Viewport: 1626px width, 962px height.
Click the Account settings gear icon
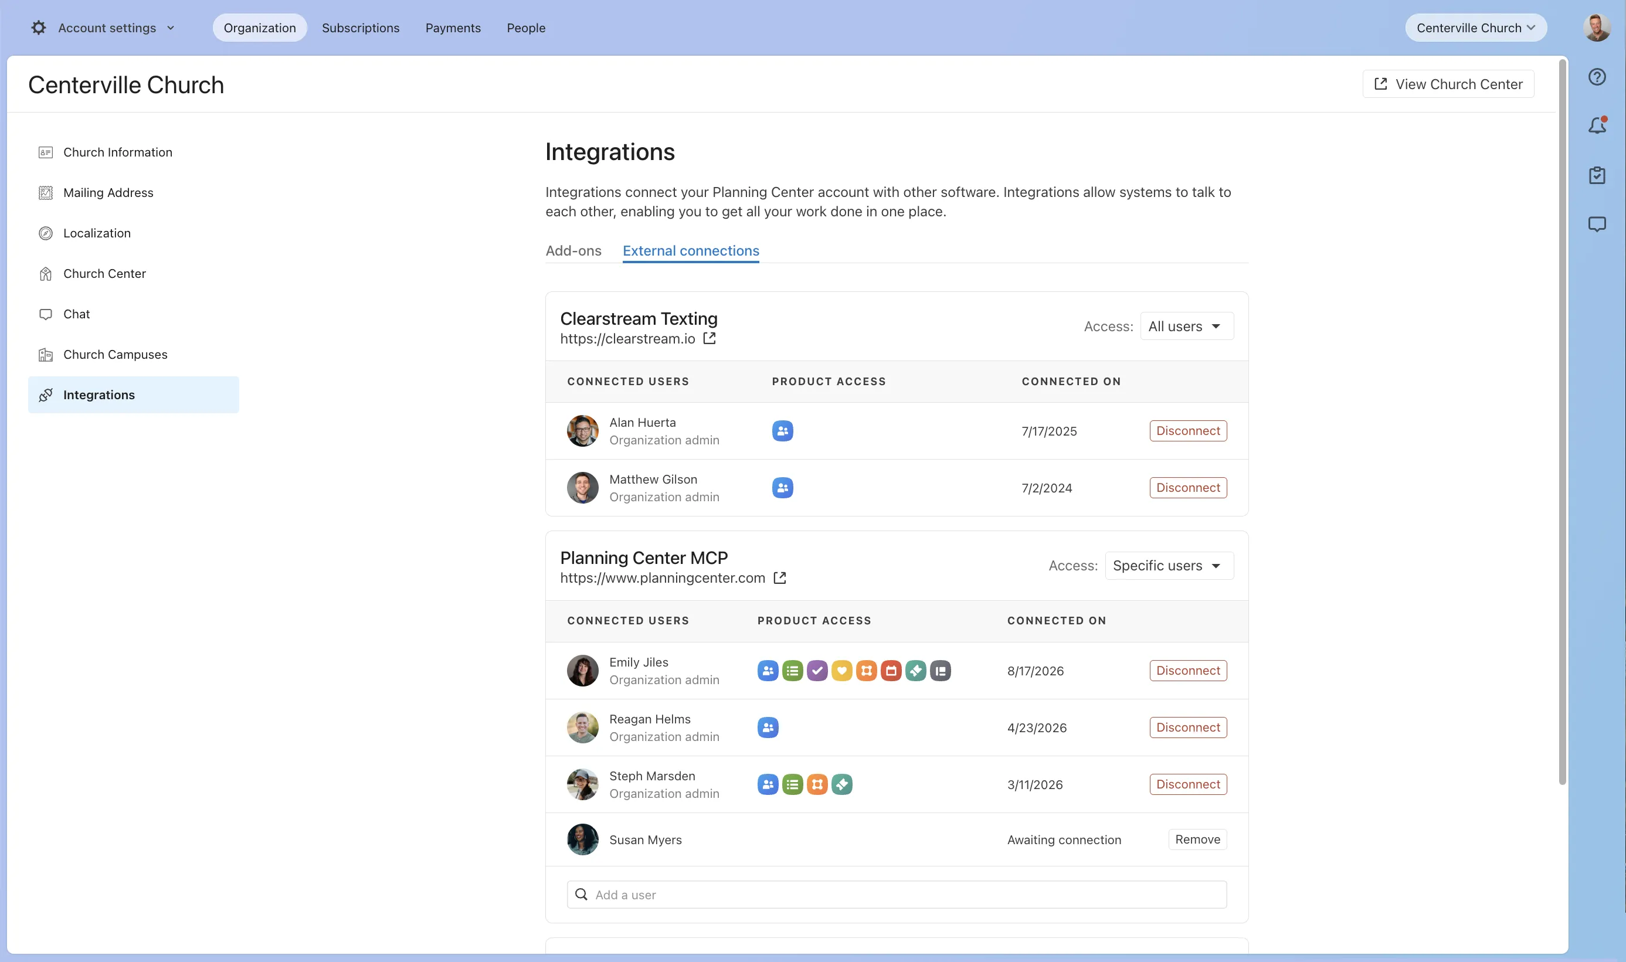(x=39, y=28)
